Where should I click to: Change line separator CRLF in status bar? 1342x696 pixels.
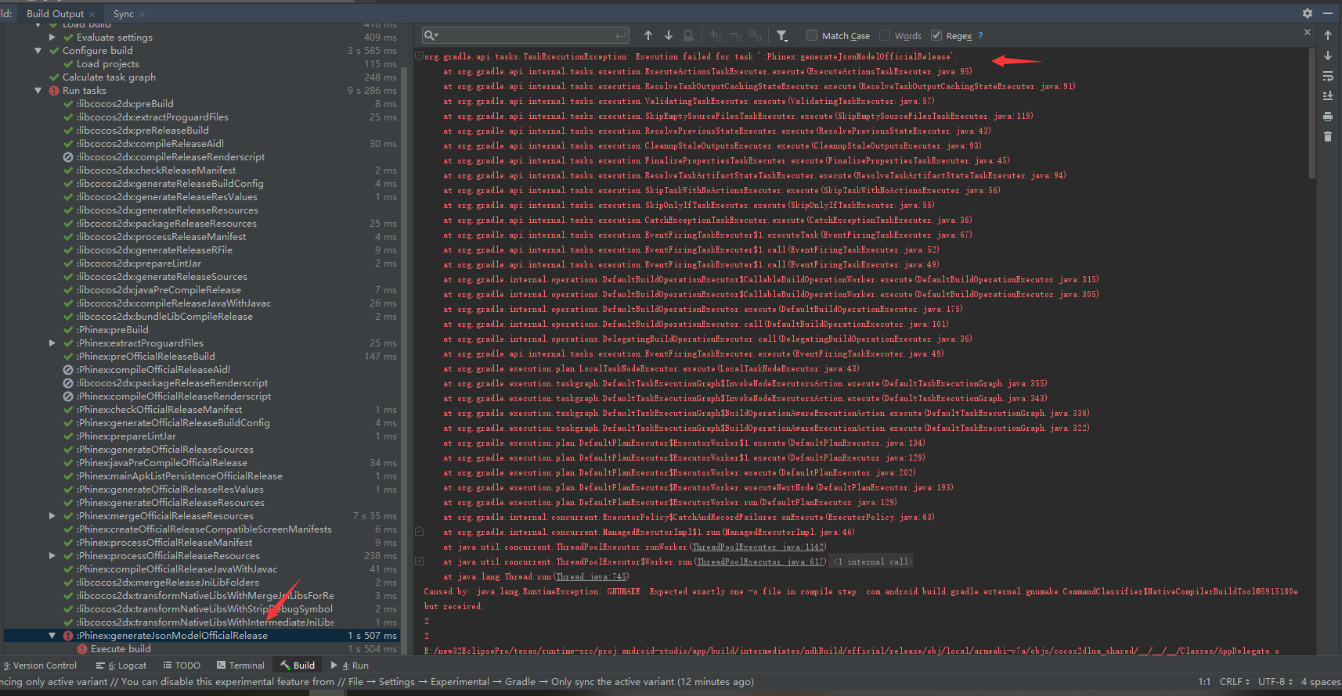(1235, 682)
